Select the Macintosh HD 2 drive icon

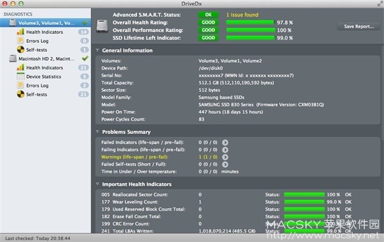coord(13,58)
